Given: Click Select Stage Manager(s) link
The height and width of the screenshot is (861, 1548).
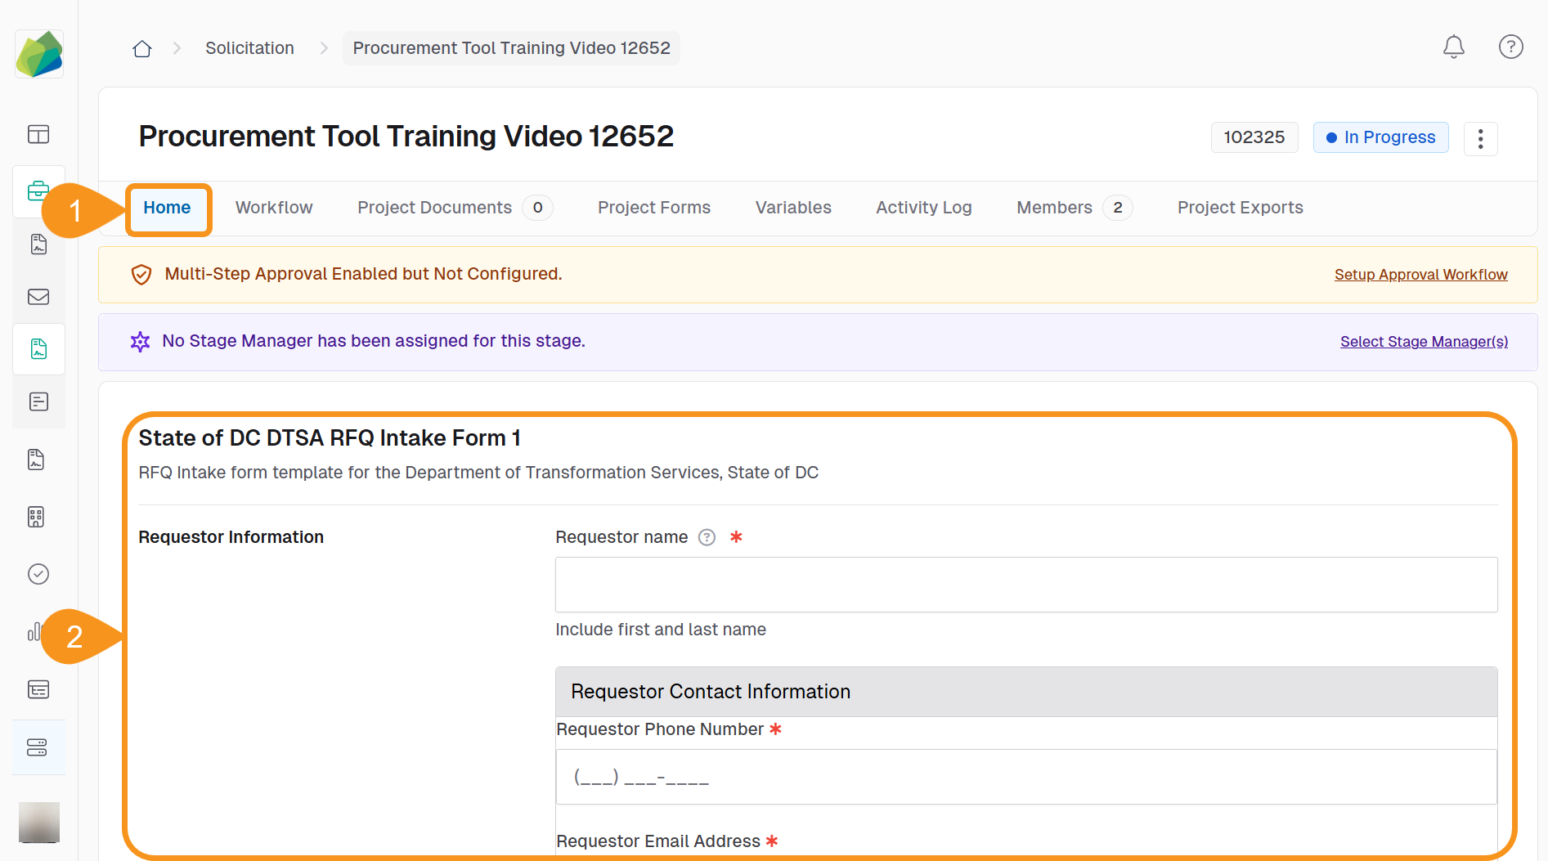Looking at the screenshot, I should click(1424, 342).
